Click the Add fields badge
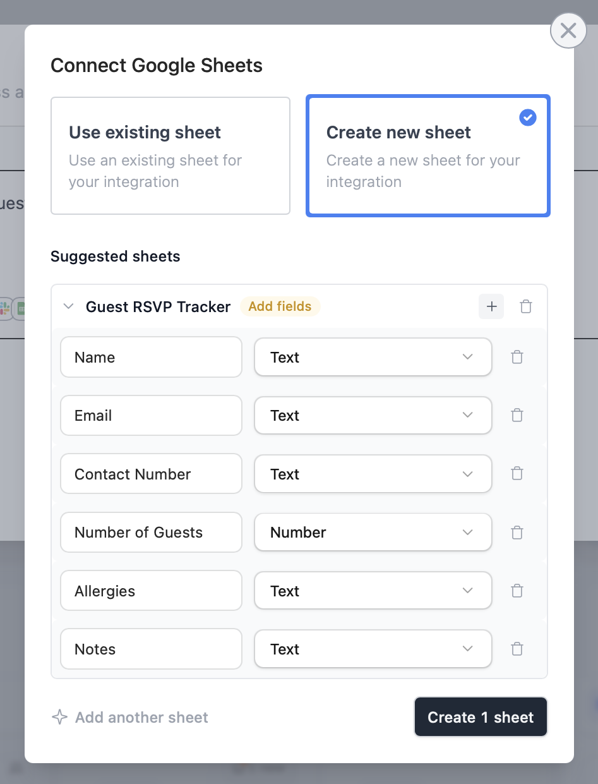This screenshot has width=598, height=784. point(280,306)
